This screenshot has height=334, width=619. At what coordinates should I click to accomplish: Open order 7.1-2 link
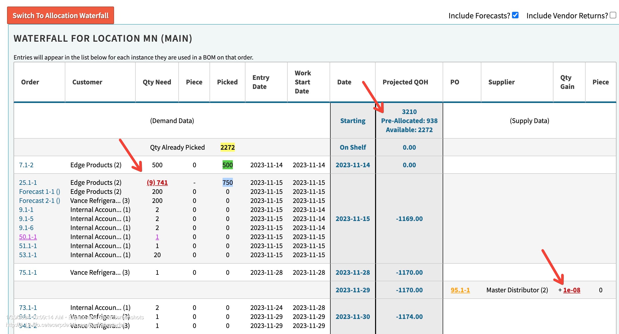pos(26,165)
